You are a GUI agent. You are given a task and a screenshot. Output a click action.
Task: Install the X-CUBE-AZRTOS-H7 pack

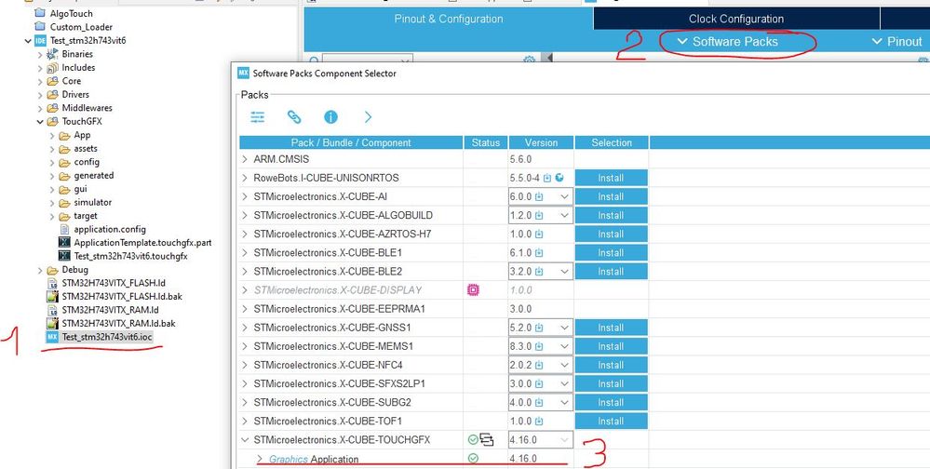coord(611,234)
